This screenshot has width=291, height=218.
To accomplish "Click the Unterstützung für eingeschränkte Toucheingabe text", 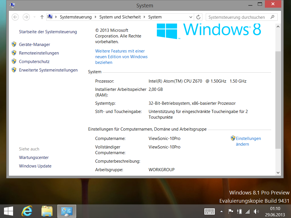I will 198,114.
